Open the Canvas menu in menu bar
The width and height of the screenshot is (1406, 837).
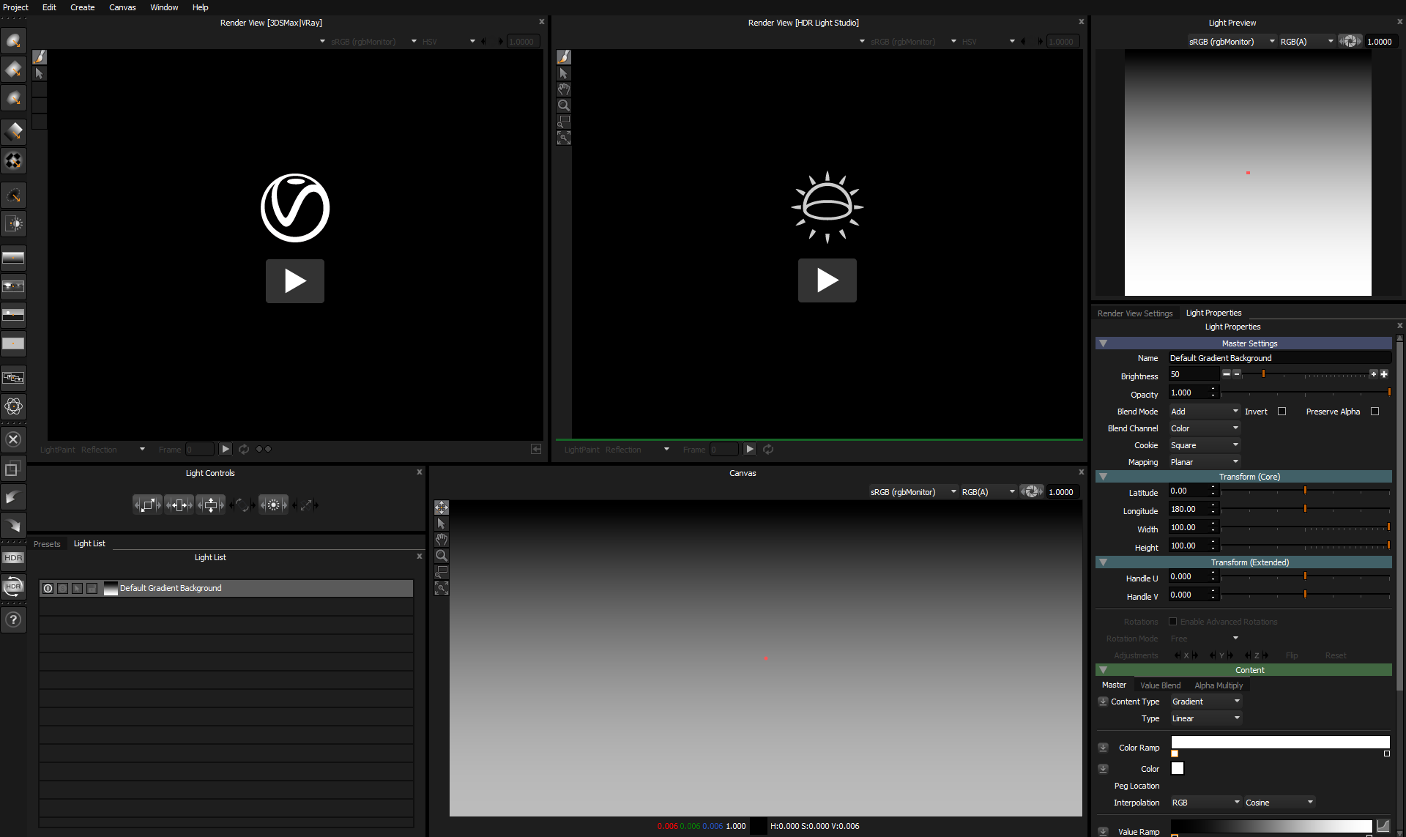[122, 7]
